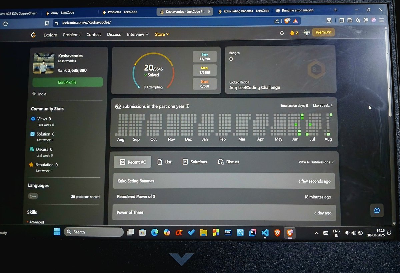The image size is (400, 273).
Task: Open Visual Studio Code from the taskbar
Action: coord(265,233)
